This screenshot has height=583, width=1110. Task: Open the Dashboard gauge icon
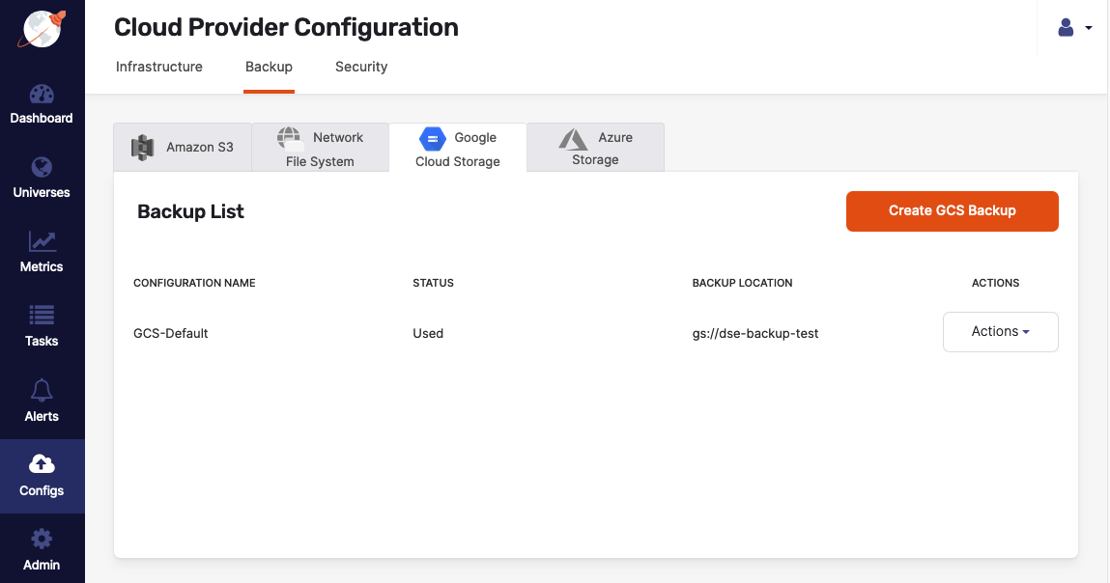[x=42, y=95]
